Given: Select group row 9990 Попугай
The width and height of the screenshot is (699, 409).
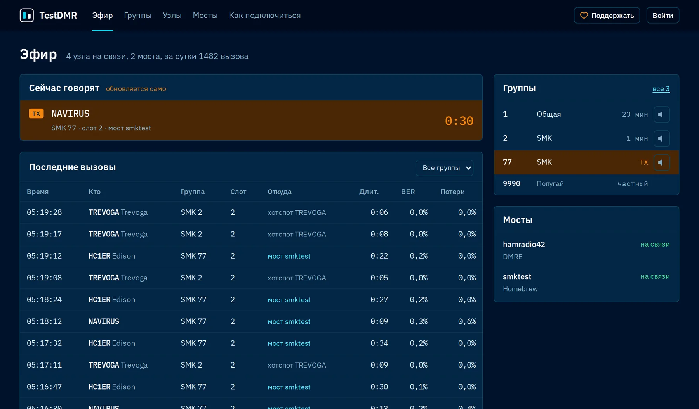Looking at the screenshot, I should pyautogui.click(x=586, y=184).
